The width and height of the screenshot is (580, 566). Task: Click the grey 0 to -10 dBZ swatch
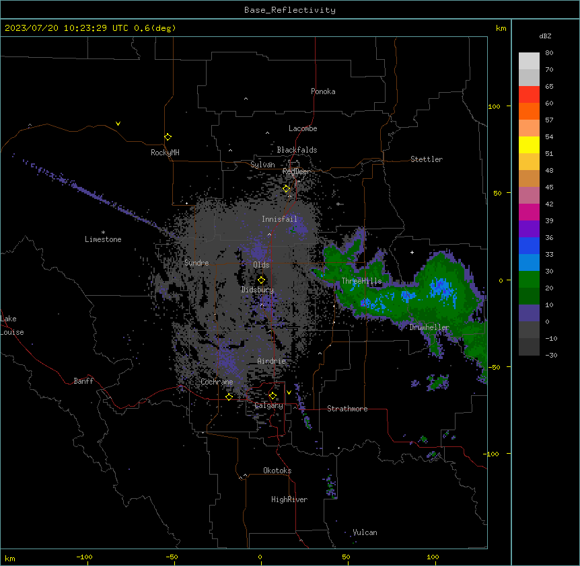pos(529,330)
